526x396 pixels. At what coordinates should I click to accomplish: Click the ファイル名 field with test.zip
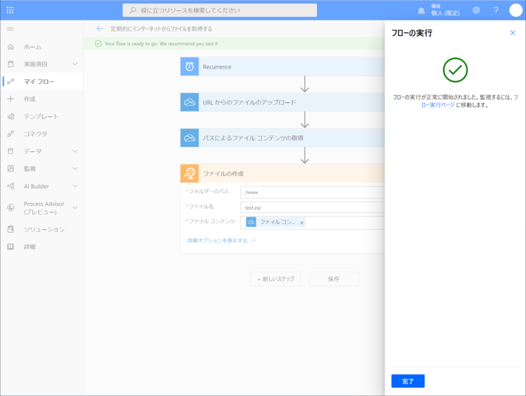[x=312, y=208]
